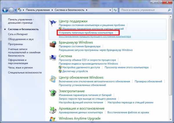Open Оформление и персонализация category

tap(18, 62)
